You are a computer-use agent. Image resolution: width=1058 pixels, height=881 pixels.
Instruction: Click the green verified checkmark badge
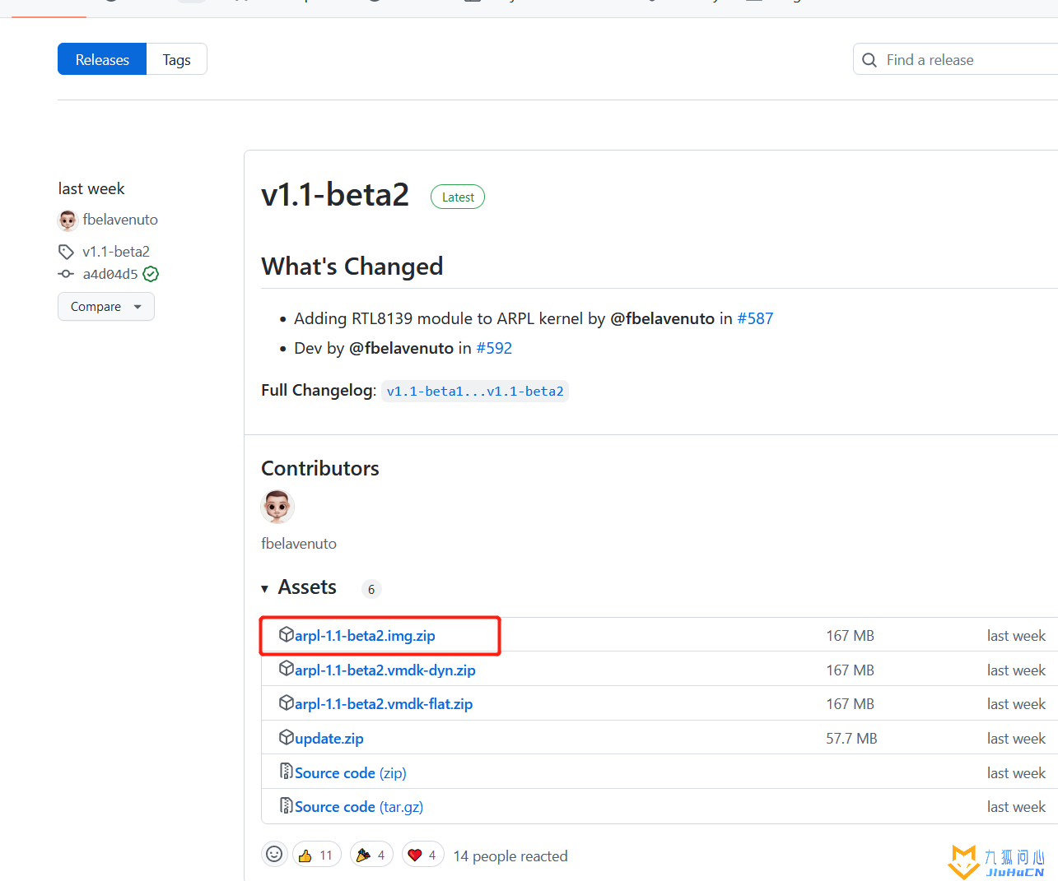click(x=151, y=274)
